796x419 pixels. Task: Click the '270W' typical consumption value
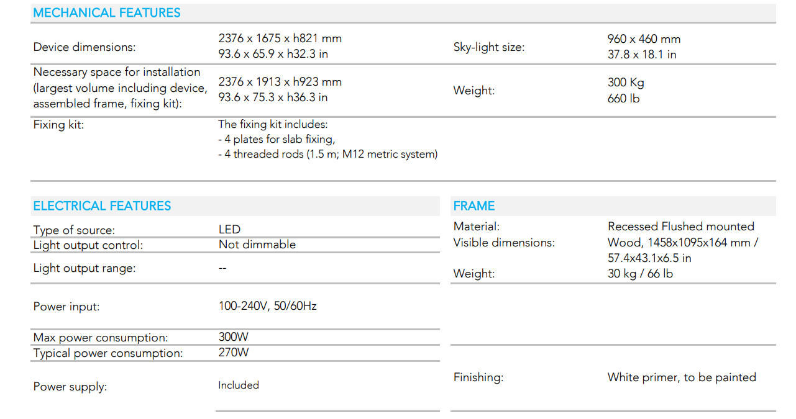click(x=234, y=353)
